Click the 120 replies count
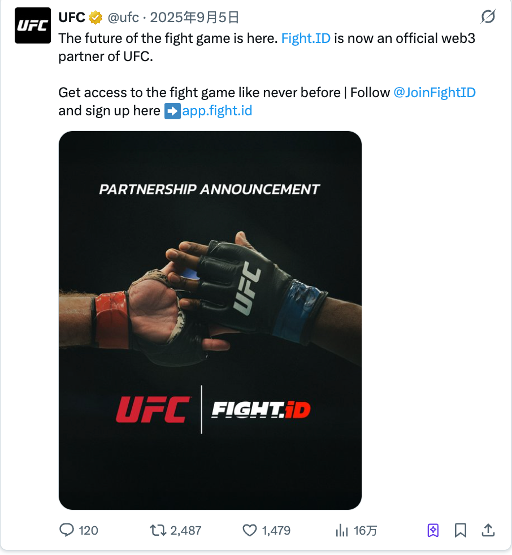512x555 pixels. (88, 530)
